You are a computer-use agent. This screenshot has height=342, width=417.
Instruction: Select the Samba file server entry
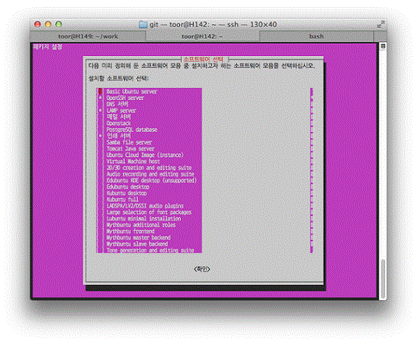pos(129,142)
